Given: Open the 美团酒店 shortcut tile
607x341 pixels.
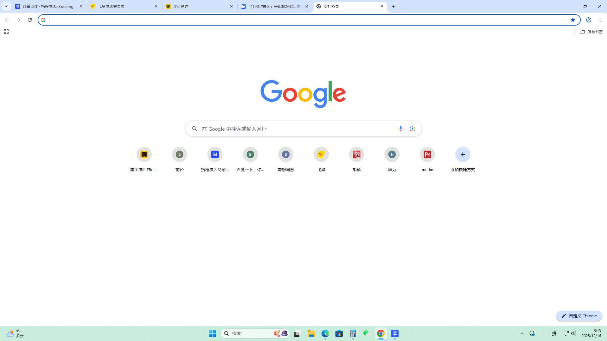Looking at the screenshot, I should 144,154.
